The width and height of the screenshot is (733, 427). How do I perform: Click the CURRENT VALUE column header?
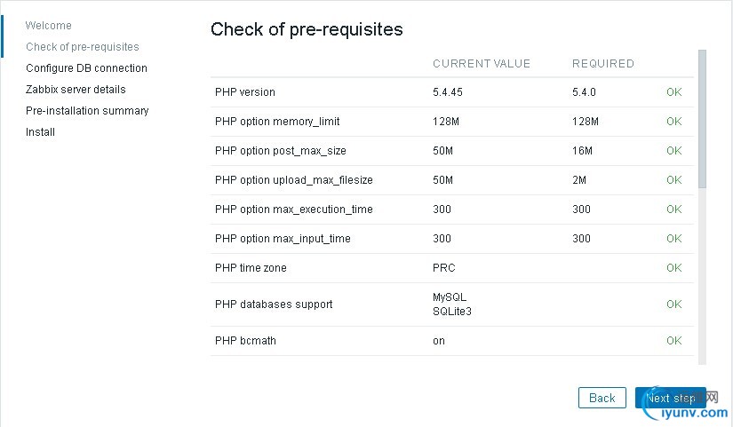click(482, 64)
